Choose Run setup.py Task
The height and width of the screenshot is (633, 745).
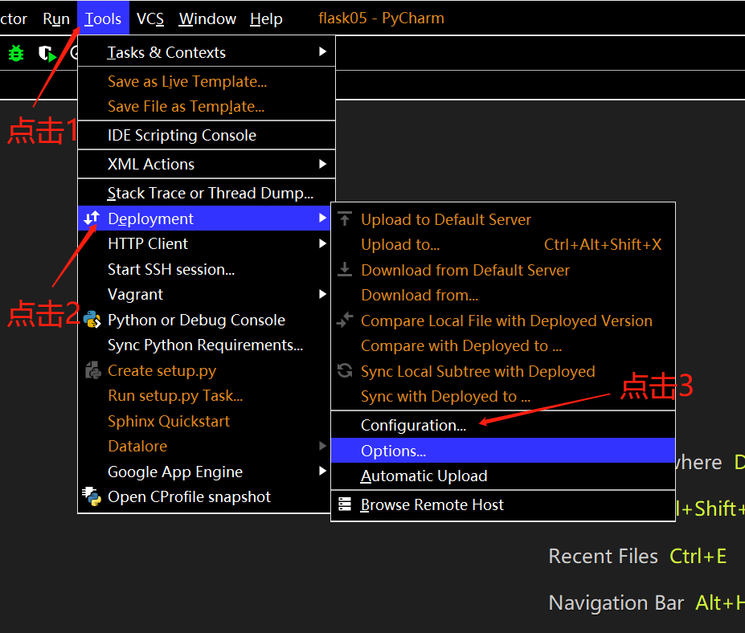click(204, 395)
